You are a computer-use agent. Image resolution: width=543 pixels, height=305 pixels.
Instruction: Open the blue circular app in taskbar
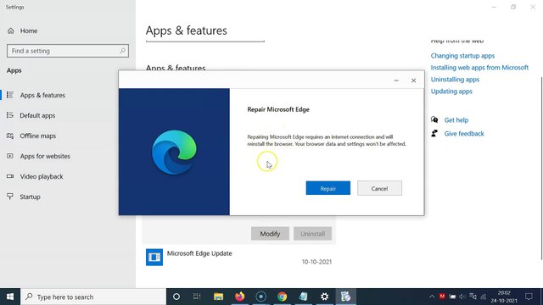tap(260, 297)
